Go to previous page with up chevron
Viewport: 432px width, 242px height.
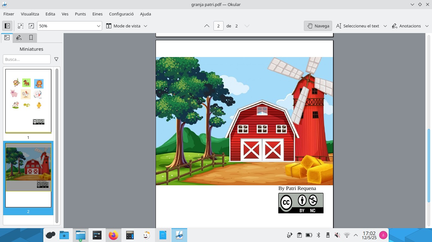(207, 26)
